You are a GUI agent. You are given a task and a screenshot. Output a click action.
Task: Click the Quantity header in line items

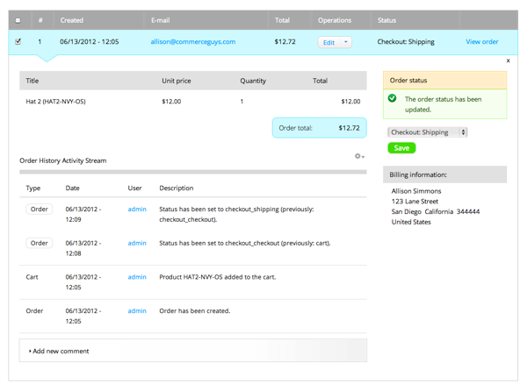[x=253, y=81]
